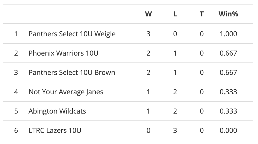Click Phoenix Warriors 10U win percentage
This screenshot has width=258, height=144.
[x=228, y=53]
